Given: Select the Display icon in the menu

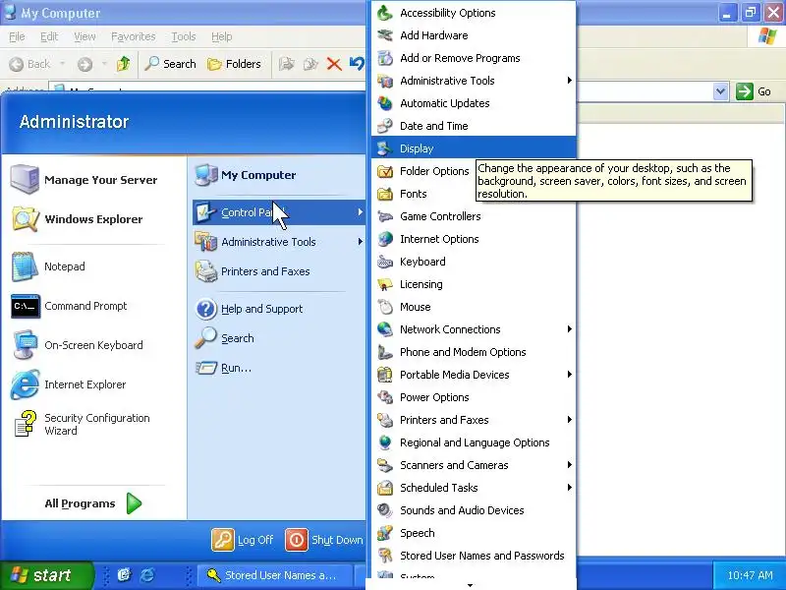Looking at the screenshot, I should pos(384,148).
